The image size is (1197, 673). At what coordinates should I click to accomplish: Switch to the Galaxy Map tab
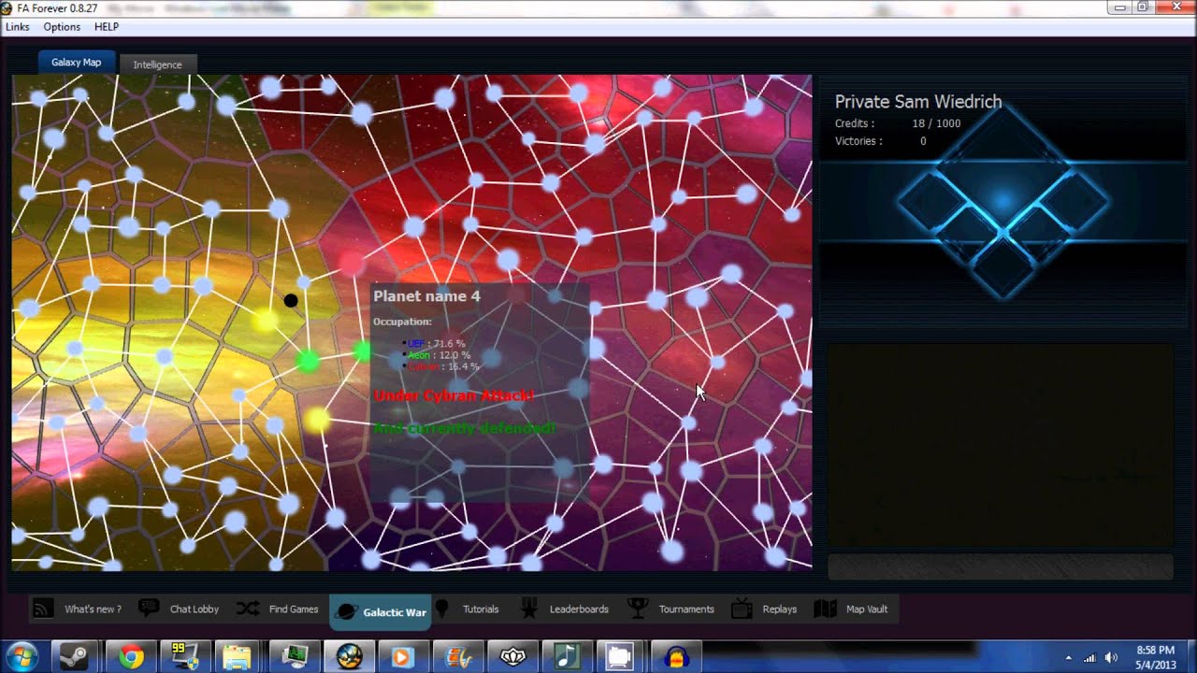(x=77, y=63)
